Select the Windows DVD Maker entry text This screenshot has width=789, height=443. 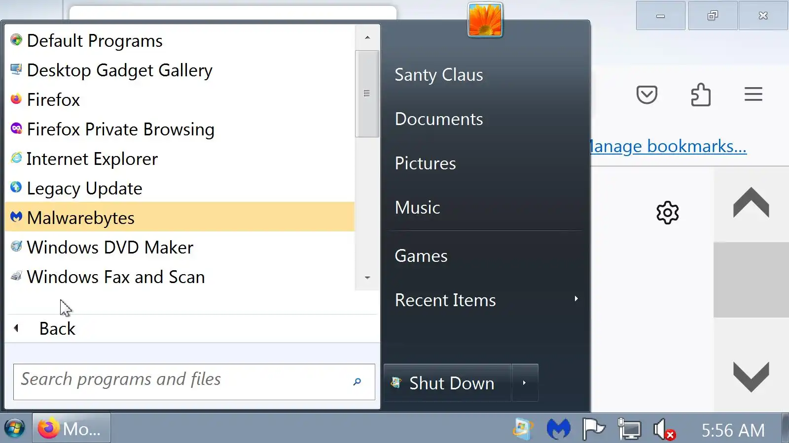pos(110,247)
